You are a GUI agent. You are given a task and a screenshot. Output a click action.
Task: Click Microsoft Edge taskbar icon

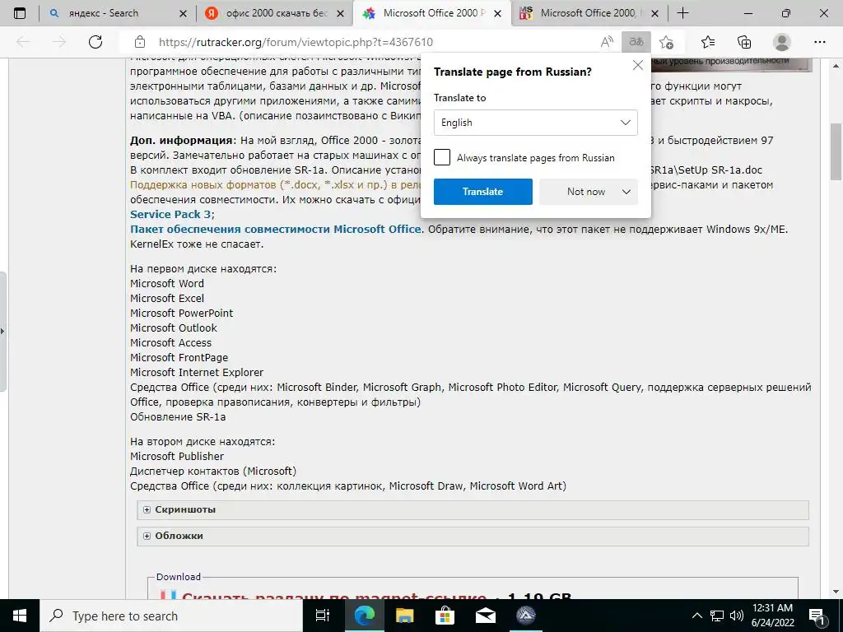coord(364,616)
